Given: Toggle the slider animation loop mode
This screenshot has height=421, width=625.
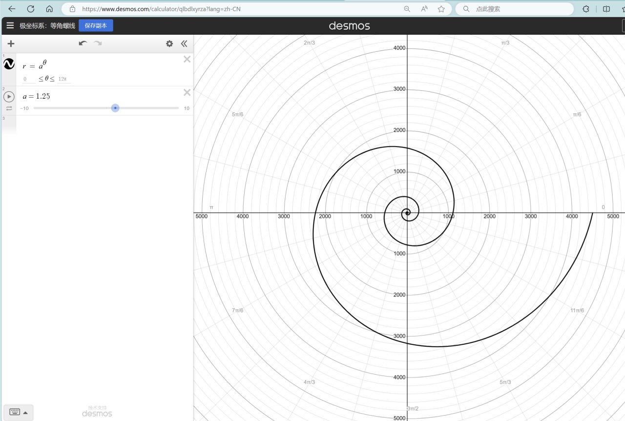Looking at the screenshot, I should pyautogui.click(x=9, y=108).
